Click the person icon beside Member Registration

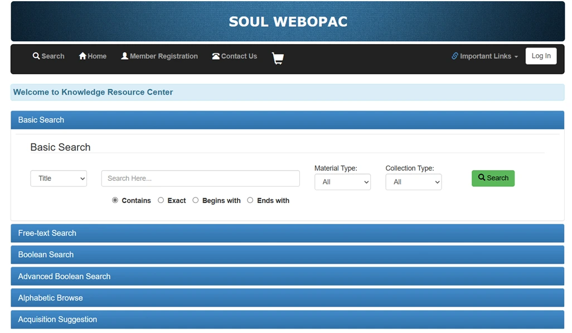point(124,56)
